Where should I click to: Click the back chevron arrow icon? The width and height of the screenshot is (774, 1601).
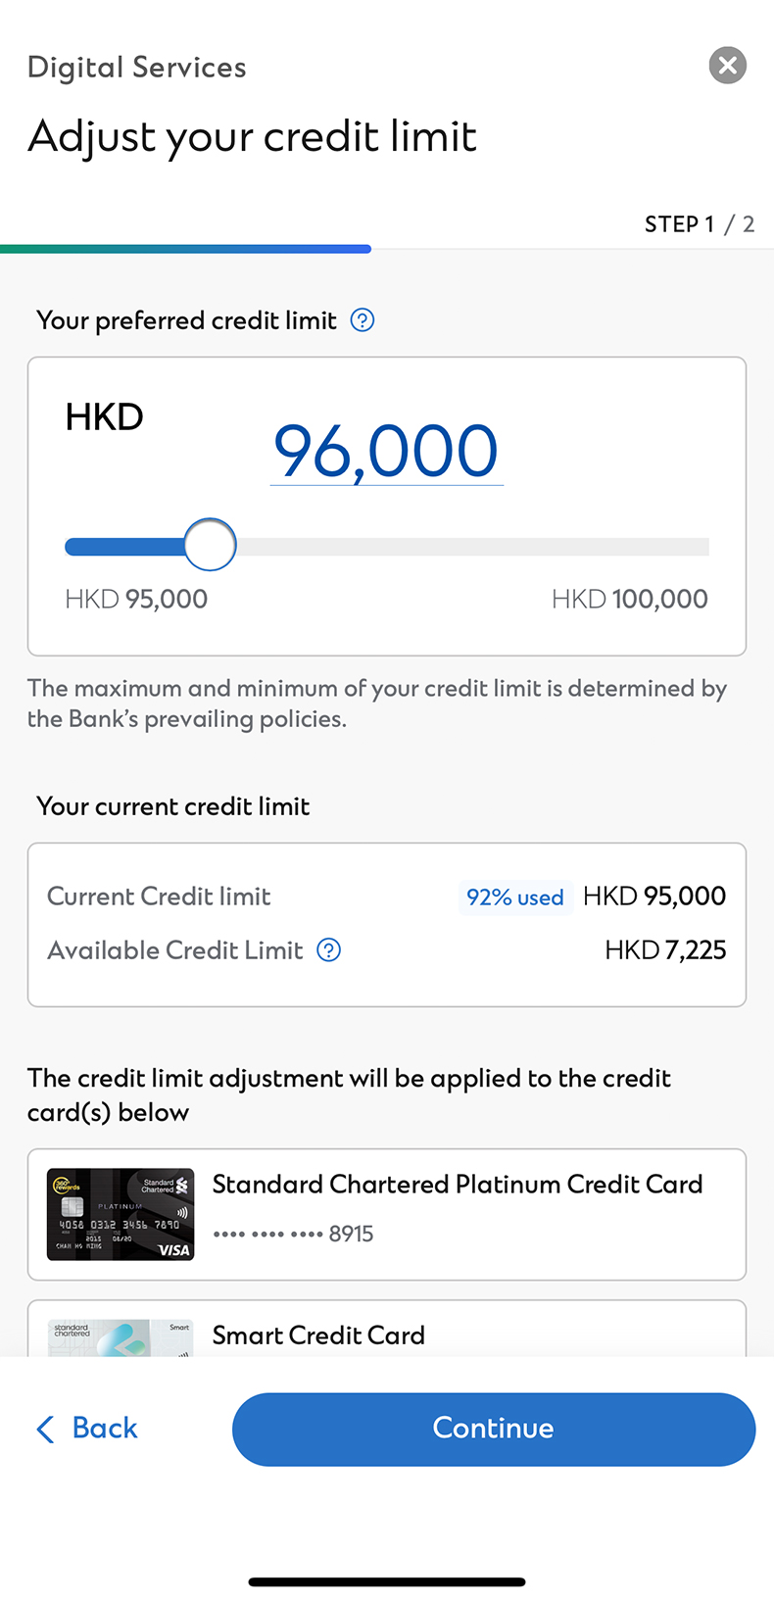(44, 1429)
